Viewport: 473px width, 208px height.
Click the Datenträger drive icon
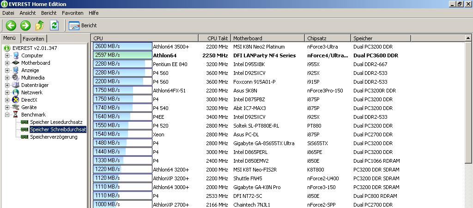16,85
